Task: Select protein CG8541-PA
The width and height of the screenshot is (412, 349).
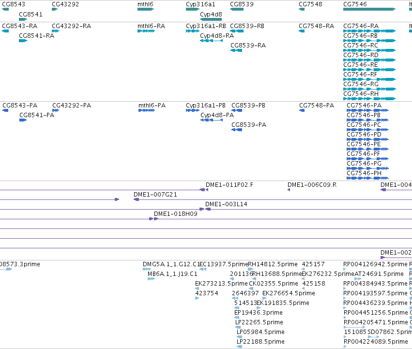Action: [x=37, y=115]
